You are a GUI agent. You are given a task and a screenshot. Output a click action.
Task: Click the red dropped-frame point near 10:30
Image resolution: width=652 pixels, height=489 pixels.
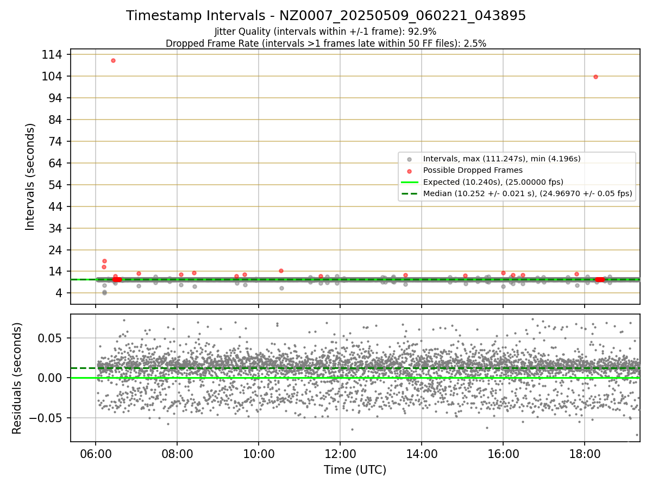(281, 271)
